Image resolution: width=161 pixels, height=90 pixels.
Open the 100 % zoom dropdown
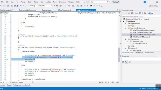click(x=4, y=82)
